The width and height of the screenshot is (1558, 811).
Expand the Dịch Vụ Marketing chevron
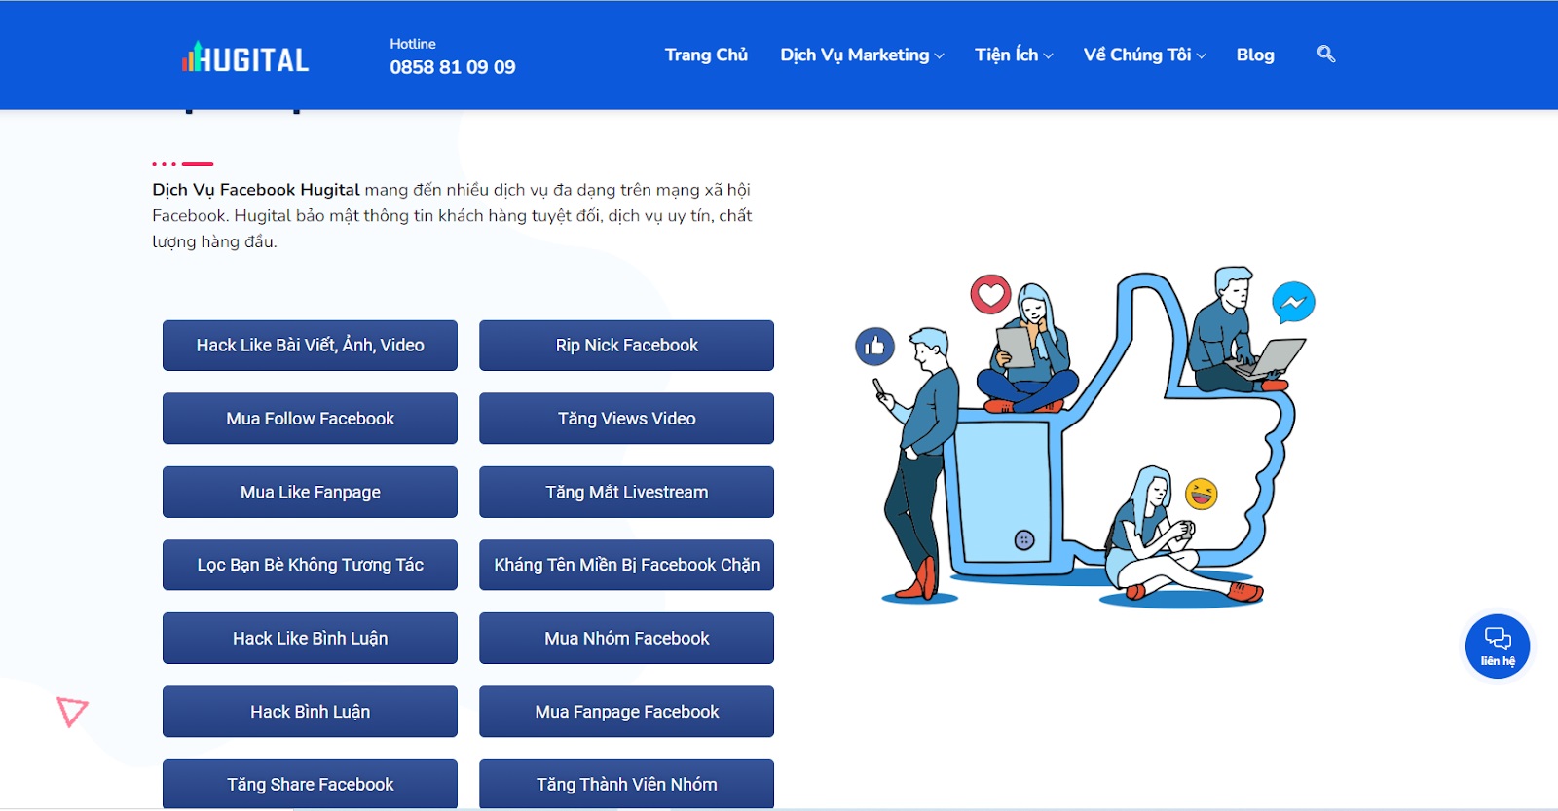(x=940, y=56)
